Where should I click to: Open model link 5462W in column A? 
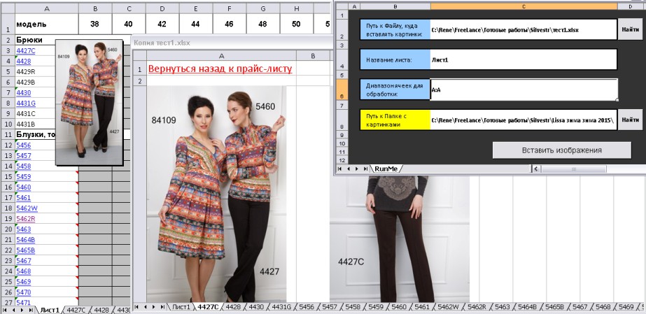pos(26,208)
